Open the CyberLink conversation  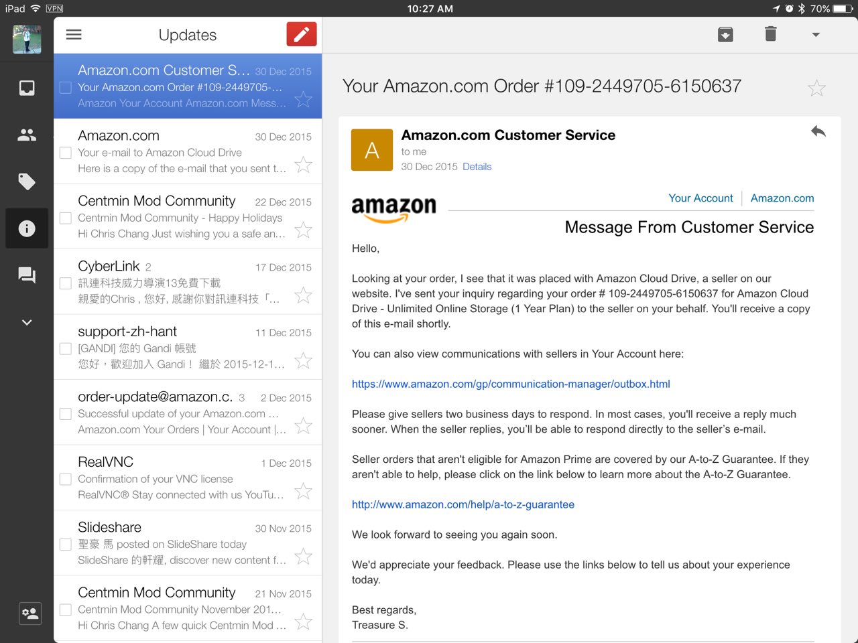click(188, 282)
